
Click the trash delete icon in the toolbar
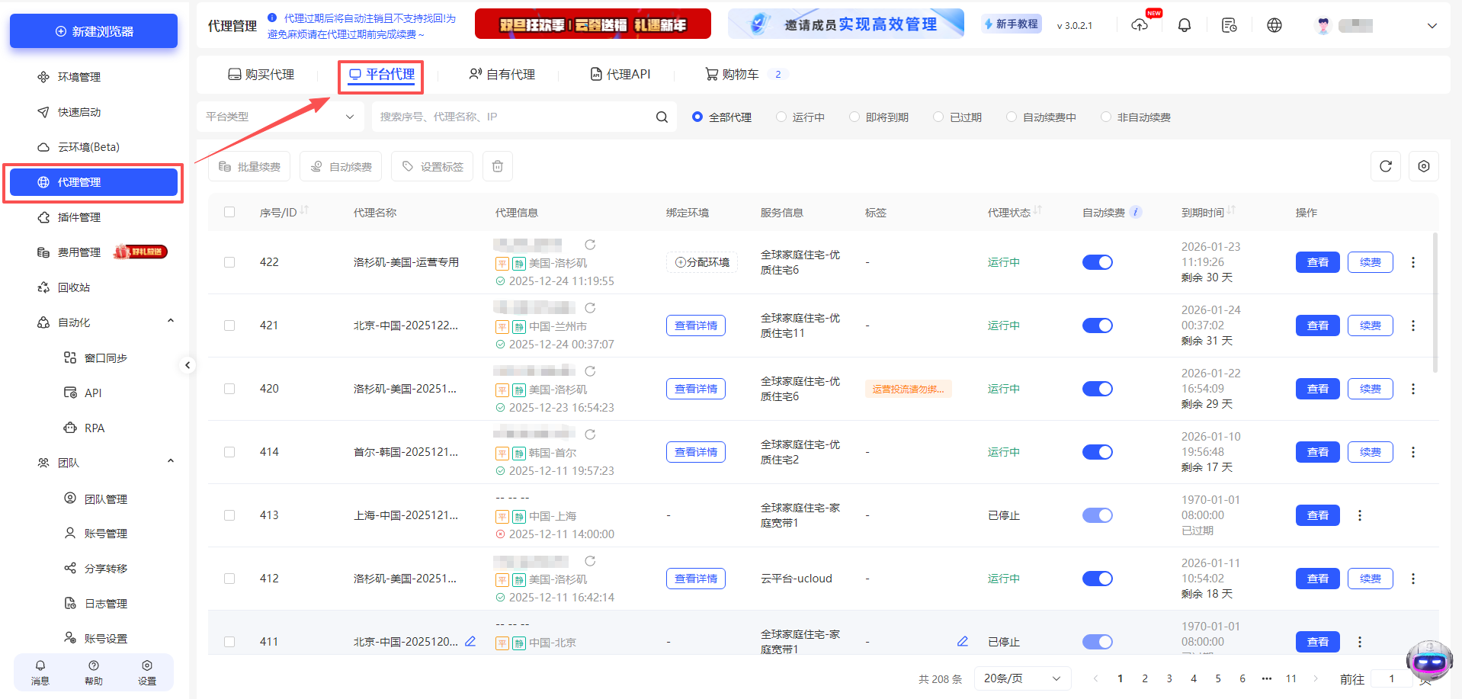click(x=497, y=165)
